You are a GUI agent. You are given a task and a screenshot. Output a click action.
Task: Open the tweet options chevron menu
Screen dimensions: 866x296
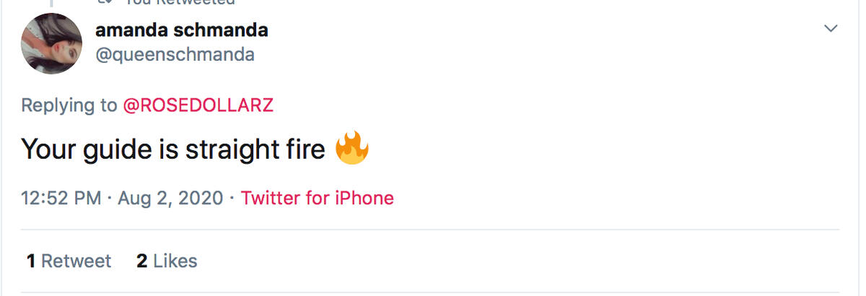831,29
